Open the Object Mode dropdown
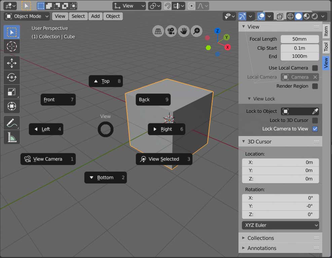332x258 pixels. tap(27, 16)
